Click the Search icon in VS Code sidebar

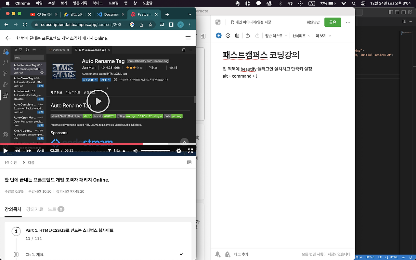pos(6,62)
